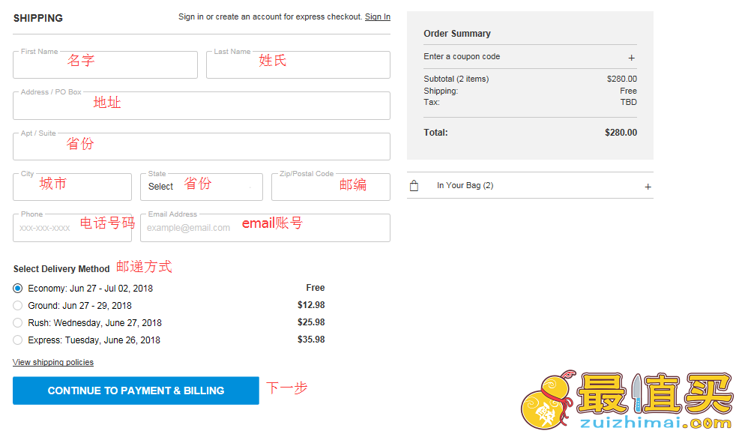The image size is (736, 431).
Task: Open Enter a coupon code row
Action: (x=530, y=57)
